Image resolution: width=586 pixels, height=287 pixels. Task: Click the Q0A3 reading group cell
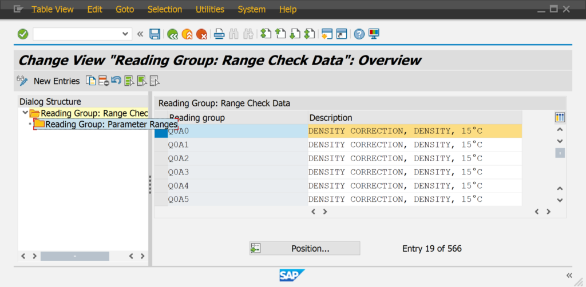pyautogui.click(x=237, y=172)
